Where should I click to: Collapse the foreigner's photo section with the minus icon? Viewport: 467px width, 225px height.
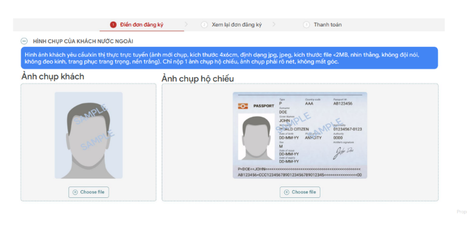point(24,41)
